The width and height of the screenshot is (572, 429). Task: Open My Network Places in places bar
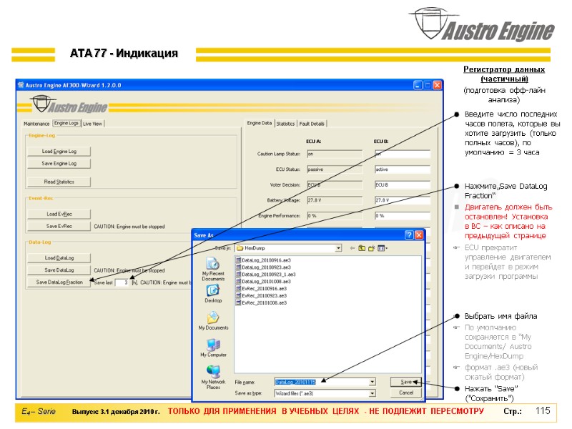(x=213, y=378)
